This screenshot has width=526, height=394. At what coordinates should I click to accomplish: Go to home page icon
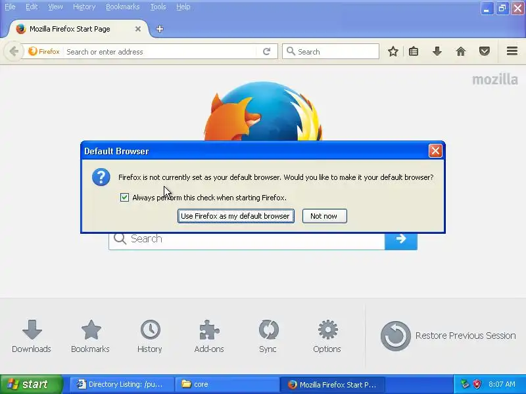pyautogui.click(x=461, y=52)
